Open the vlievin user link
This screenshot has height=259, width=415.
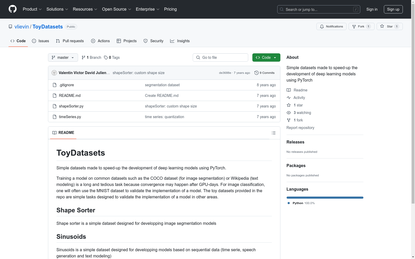(22, 27)
